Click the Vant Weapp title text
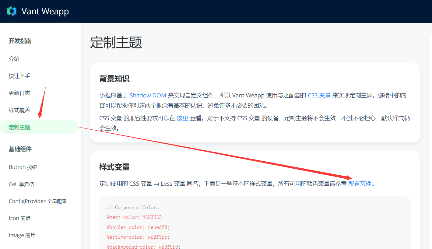 (x=45, y=11)
